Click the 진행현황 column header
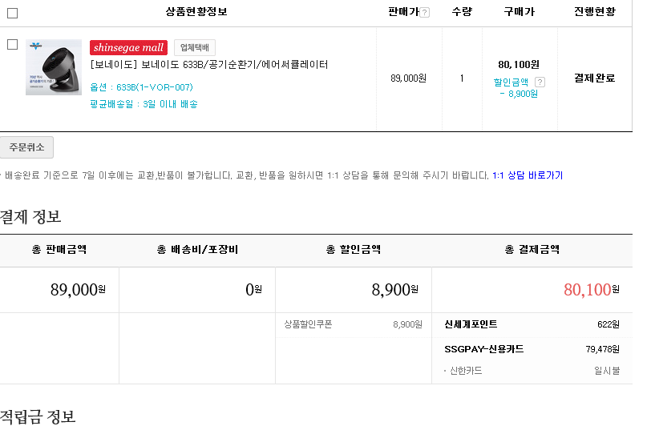 click(594, 12)
